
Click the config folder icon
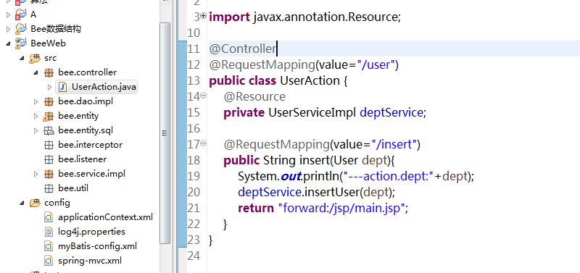[35, 203]
